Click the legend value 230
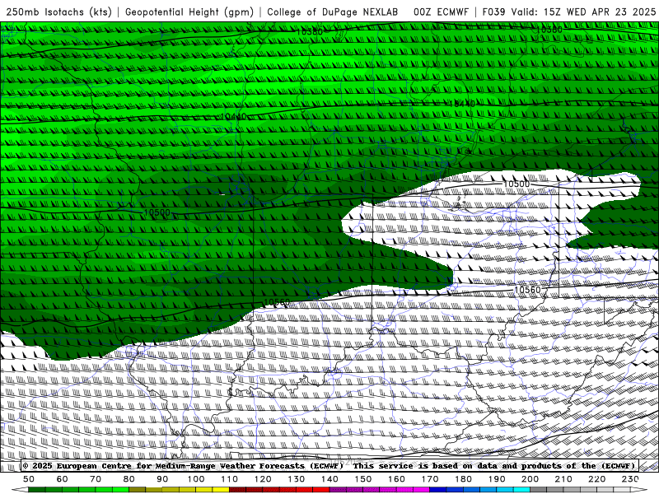 630,479
